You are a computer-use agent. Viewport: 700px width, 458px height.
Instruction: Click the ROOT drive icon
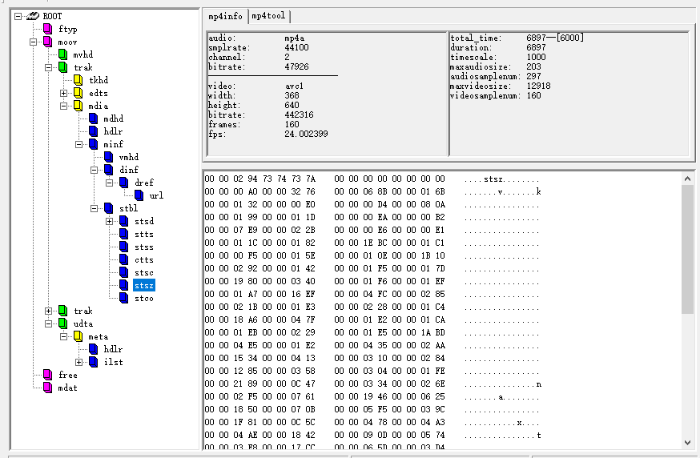pos(33,17)
